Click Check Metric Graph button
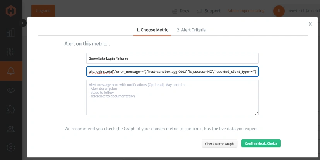 pyautogui.click(x=219, y=144)
